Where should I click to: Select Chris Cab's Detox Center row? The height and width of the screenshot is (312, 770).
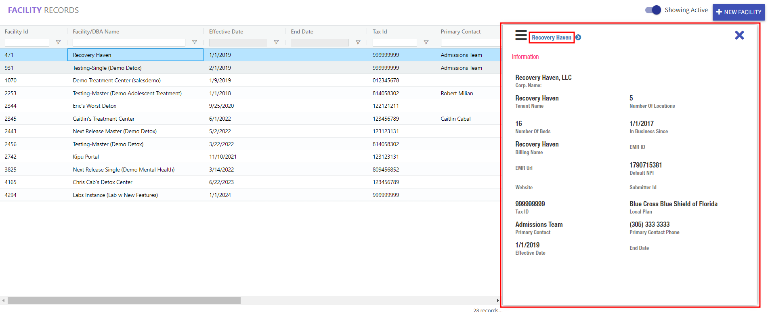click(250, 182)
